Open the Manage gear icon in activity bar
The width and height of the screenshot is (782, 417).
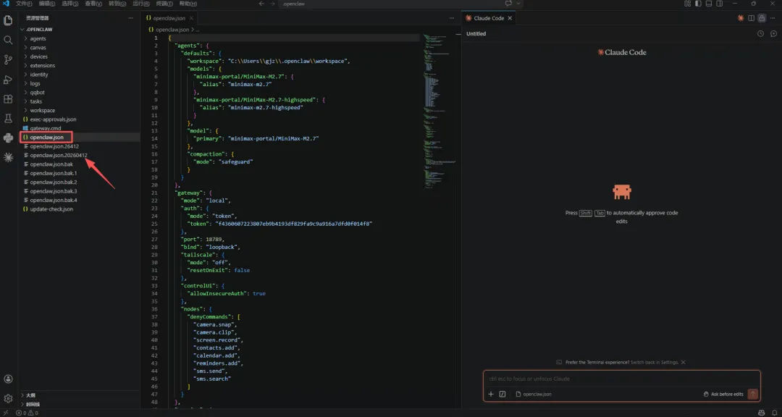8,399
